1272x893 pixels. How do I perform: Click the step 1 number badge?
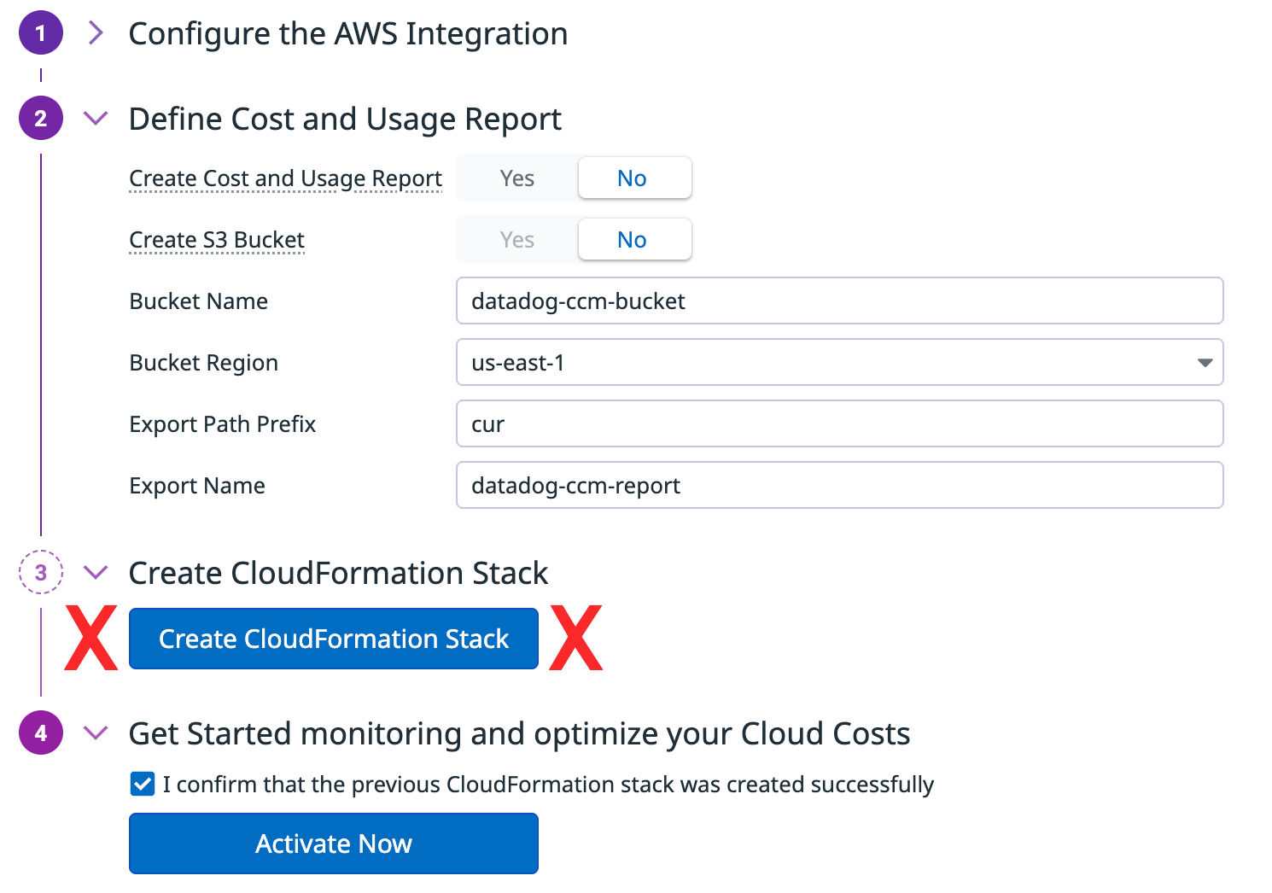pos(40,33)
